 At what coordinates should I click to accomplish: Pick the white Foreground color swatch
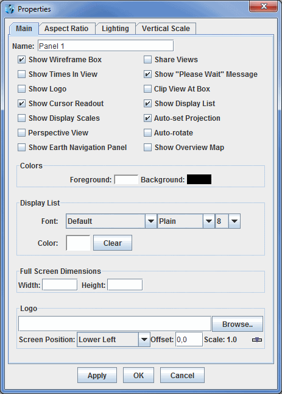[x=126, y=180]
